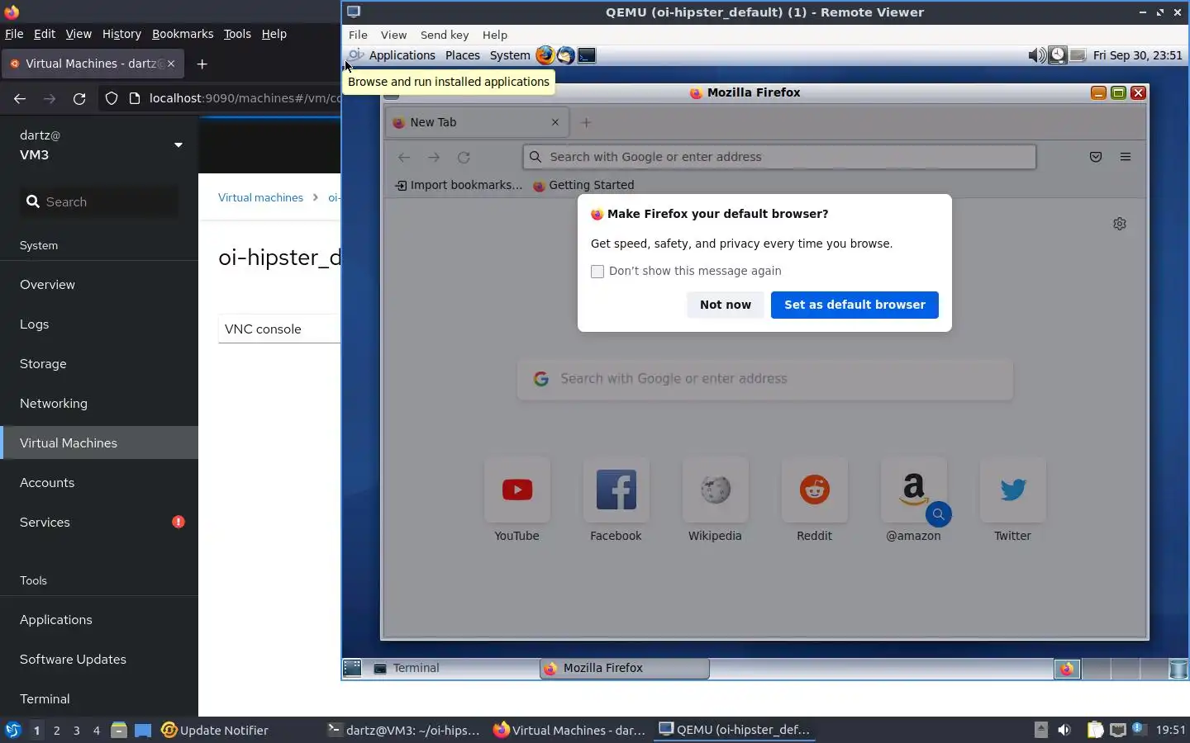Tick Don't show this message again
The image size is (1190, 743).
[597, 272]
